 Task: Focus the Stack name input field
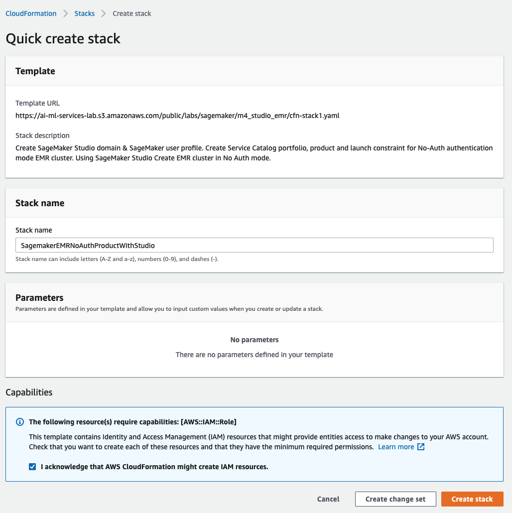coord(254,245)
